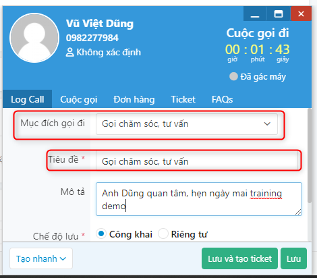The height and width of the screenshot is (278, 317).
Task: Click the chevron on Tạo nhanh button
Action: 63,259
